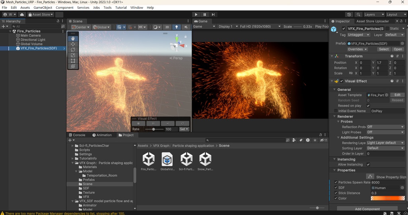Toggle Stick Distance override checkbox
Image resolution: width=408 pixels, height=215 pixels.
[x=335, y=193]
